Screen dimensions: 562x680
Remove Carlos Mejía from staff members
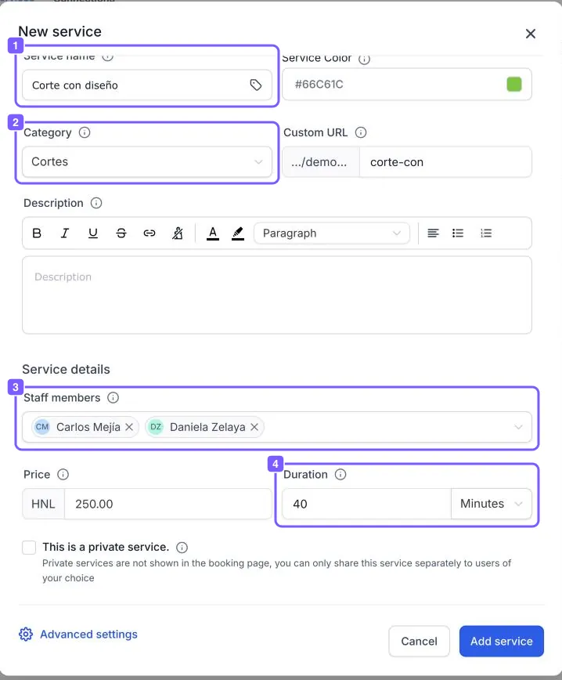tap(129, 427)
